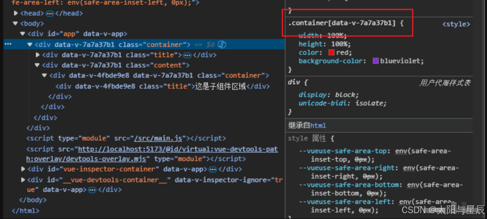487x219 pixels.
Task: Open the blueviolet color swatch picker
Action: 376,61
